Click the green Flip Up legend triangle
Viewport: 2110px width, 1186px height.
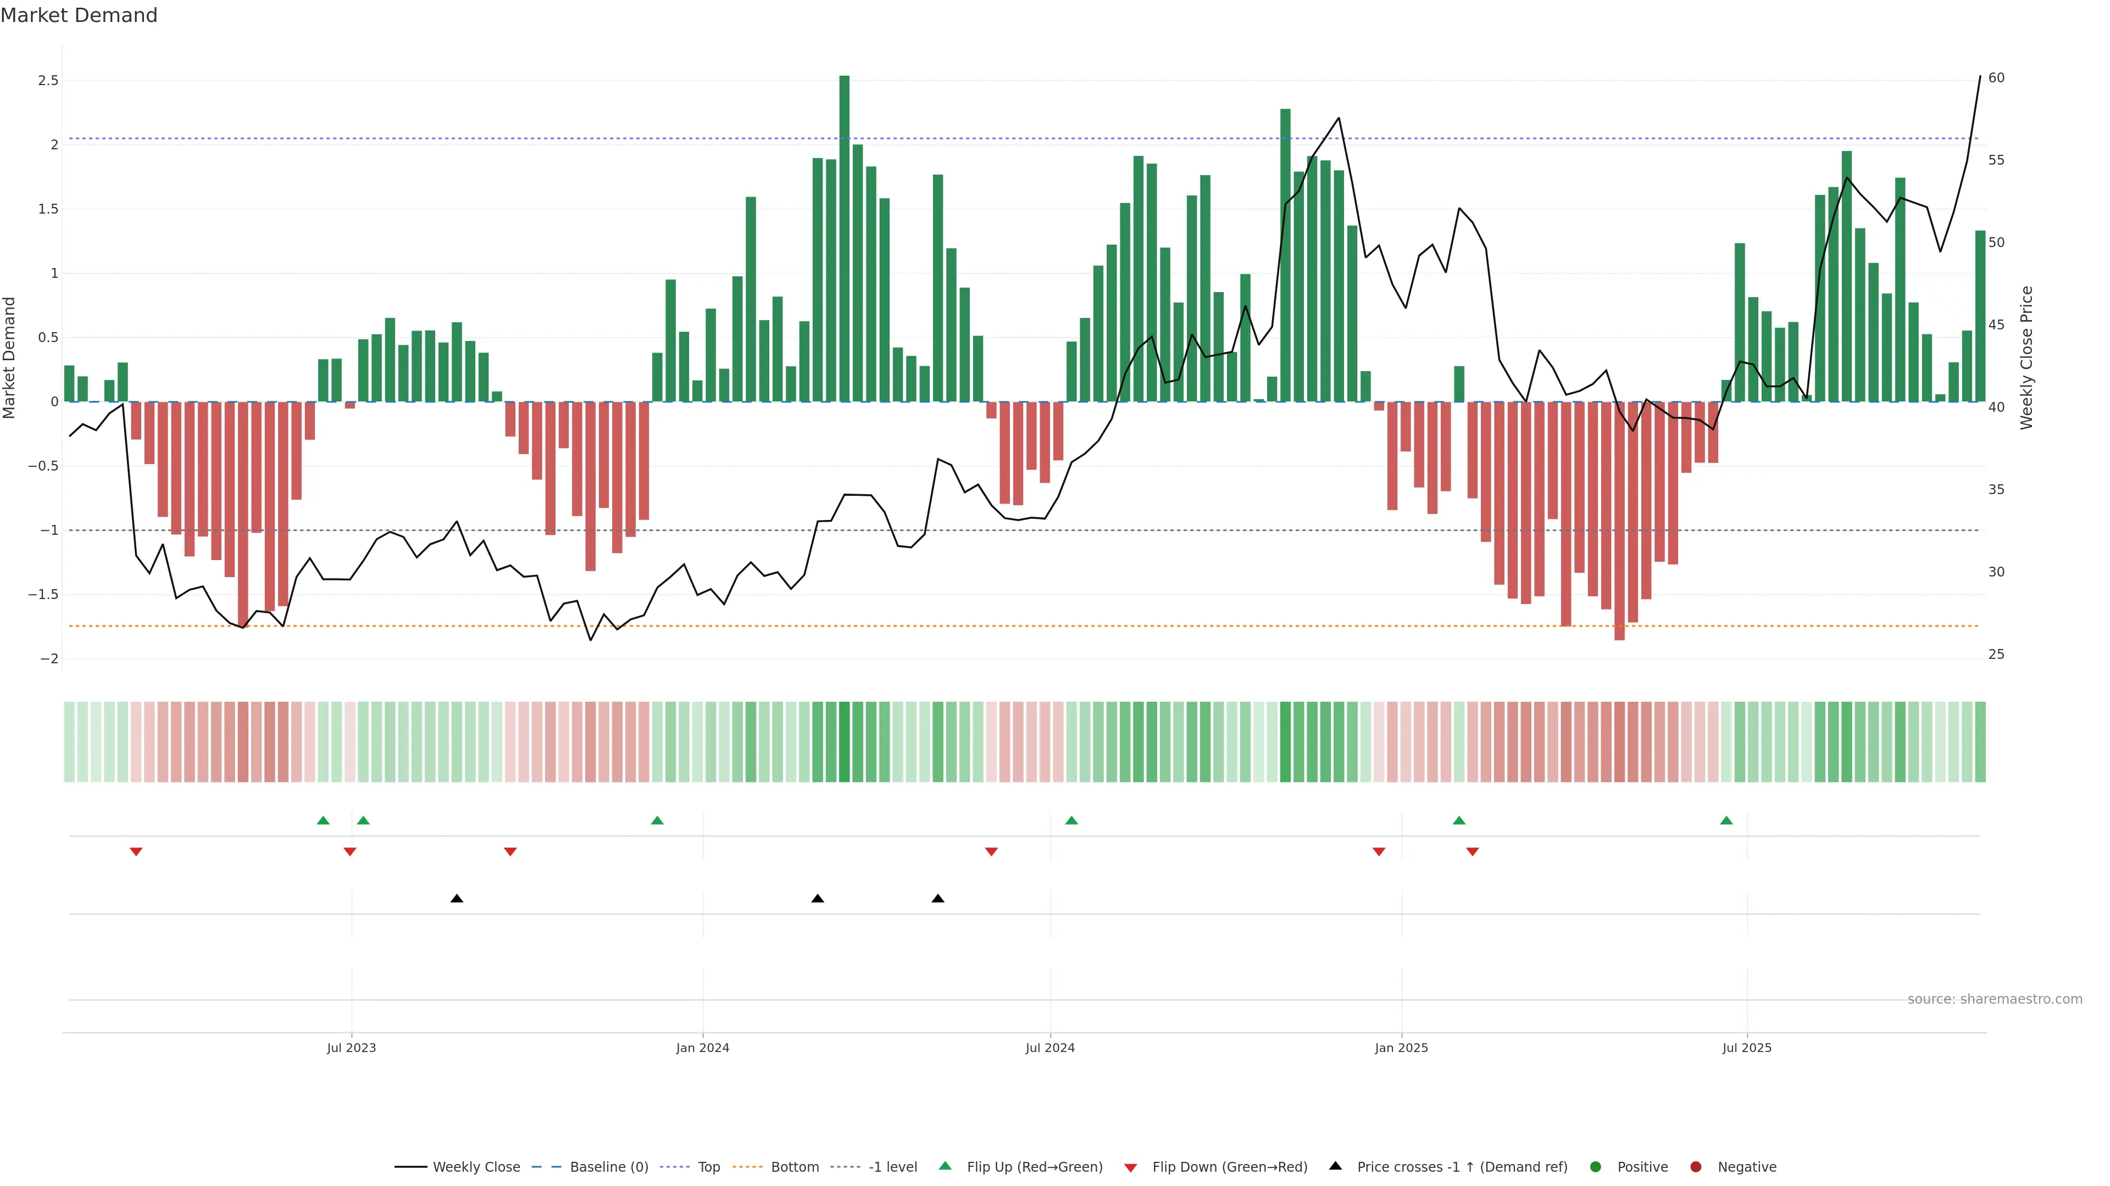coord(945,1166)
